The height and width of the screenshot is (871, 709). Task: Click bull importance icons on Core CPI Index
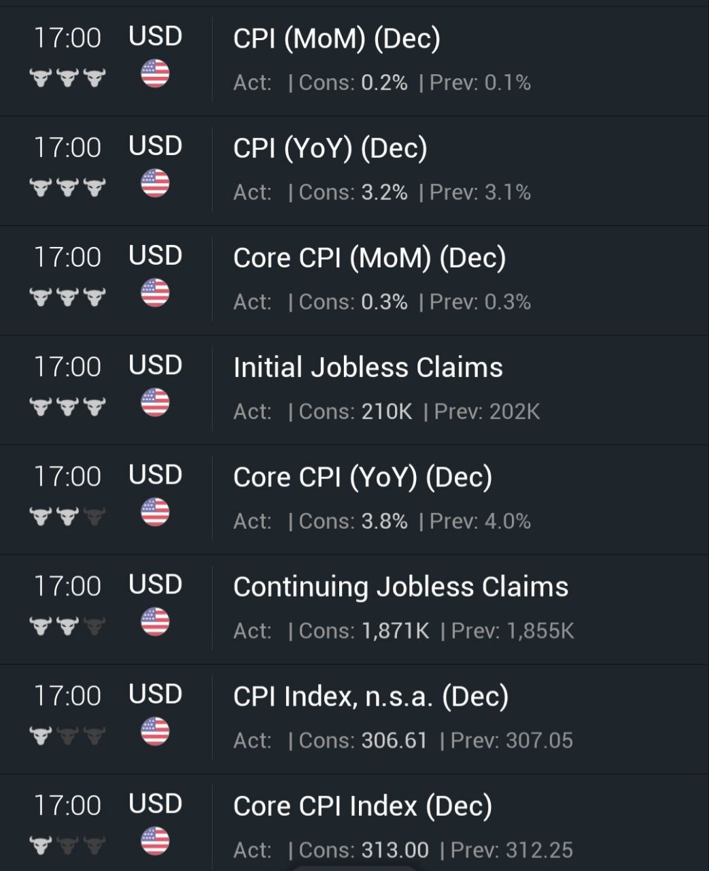pyautogui.click(x=67, y=844)
